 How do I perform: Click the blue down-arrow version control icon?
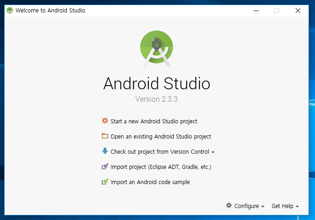pyautogui.click(x=105, y=151)
